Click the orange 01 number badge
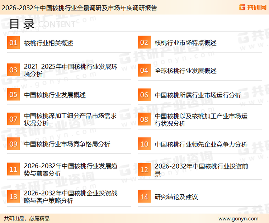The height and width of the screenshot is (223, 269). (13, 43)
